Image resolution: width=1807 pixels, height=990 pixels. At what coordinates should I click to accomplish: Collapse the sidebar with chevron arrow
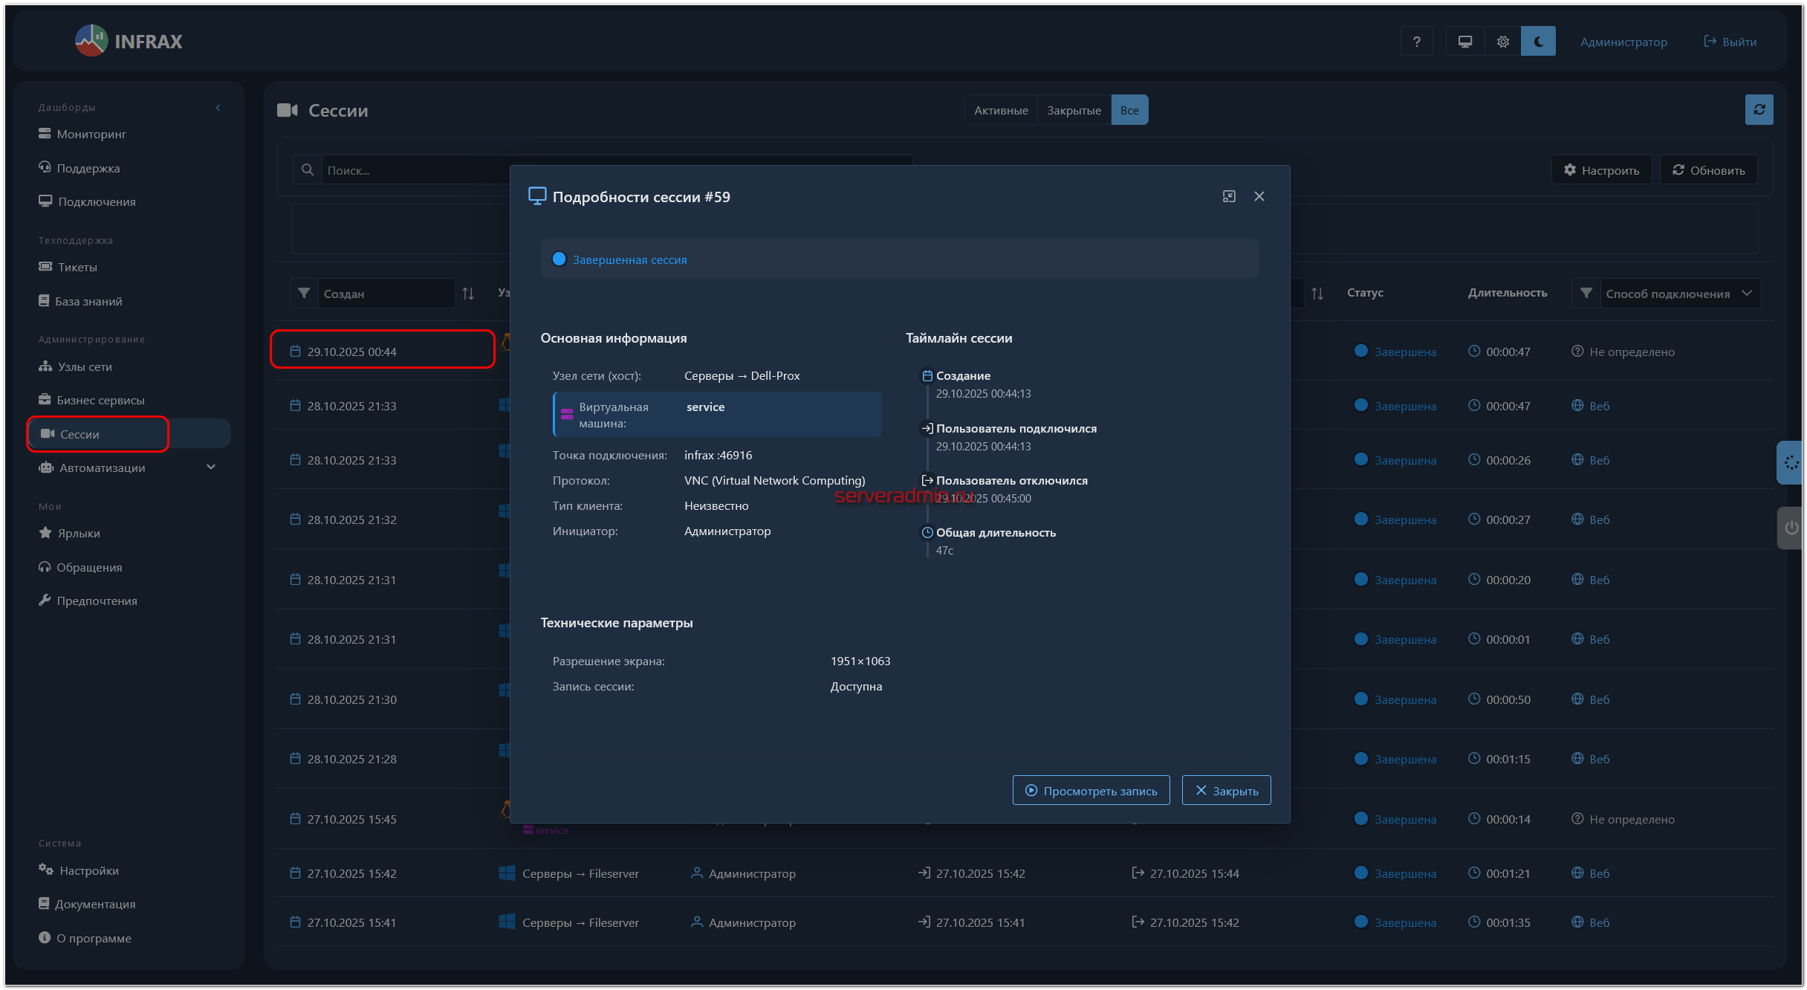[218, 108]
